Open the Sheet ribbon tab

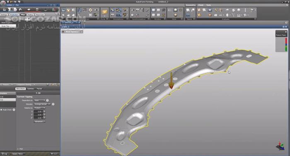tap(201, 5)
